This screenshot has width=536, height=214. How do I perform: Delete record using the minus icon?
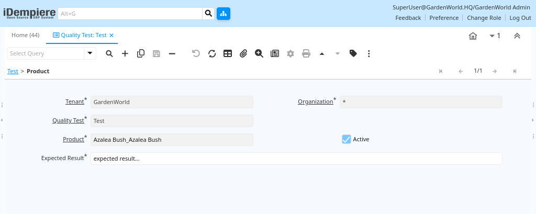point(172,53)
